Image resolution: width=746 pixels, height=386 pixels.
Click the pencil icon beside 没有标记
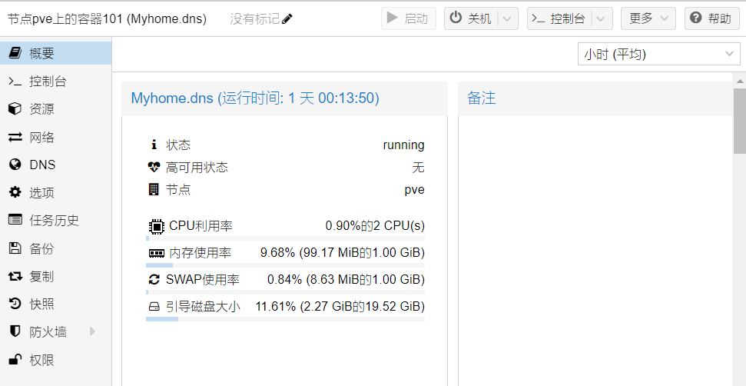tap(287, 19)
